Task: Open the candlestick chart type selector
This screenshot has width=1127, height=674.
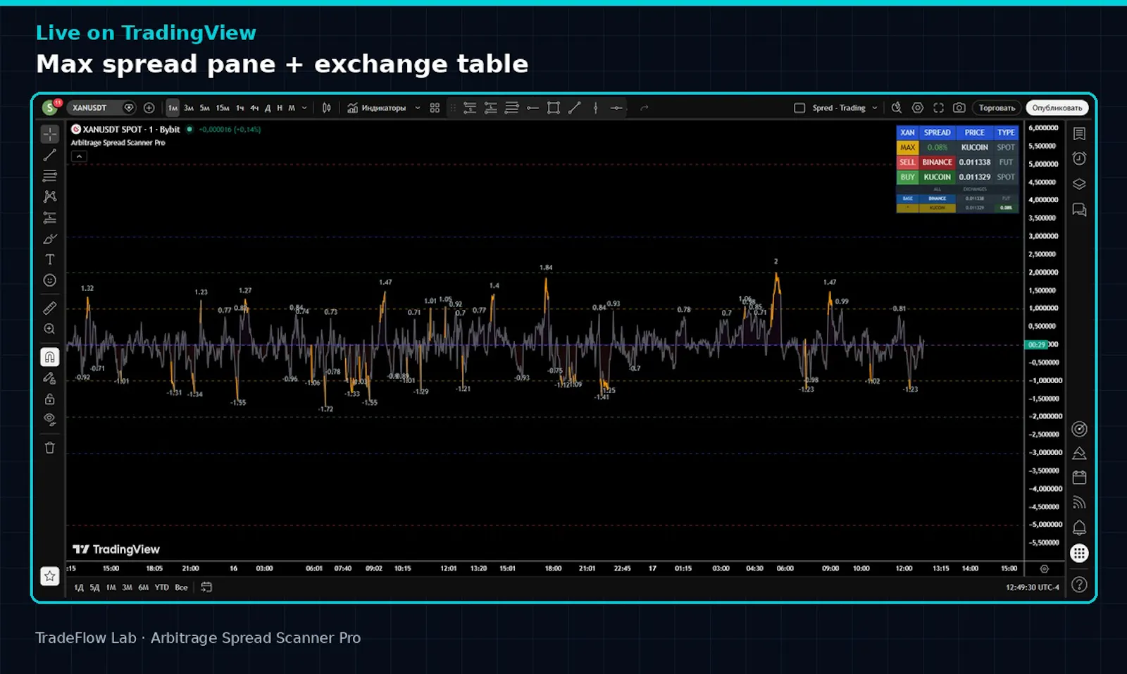Action: [326, 108]
